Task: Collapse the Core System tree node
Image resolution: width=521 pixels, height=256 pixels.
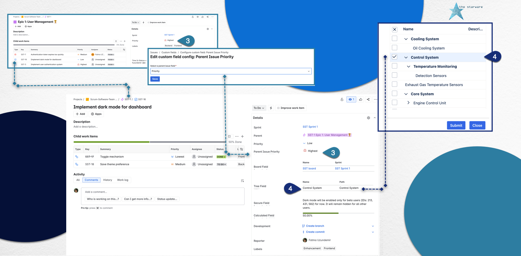Action: click(x=406, y=93)
